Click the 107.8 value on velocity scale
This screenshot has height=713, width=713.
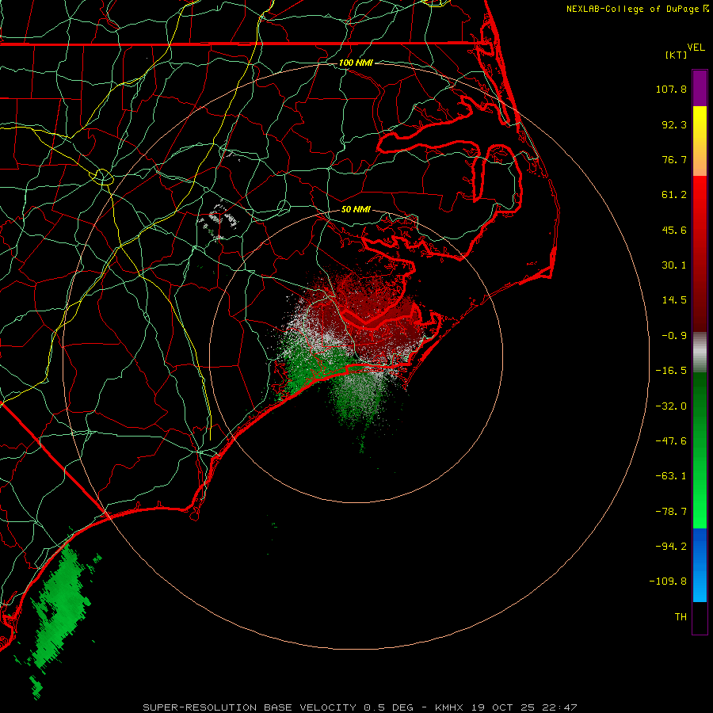(x=671, y=89)
